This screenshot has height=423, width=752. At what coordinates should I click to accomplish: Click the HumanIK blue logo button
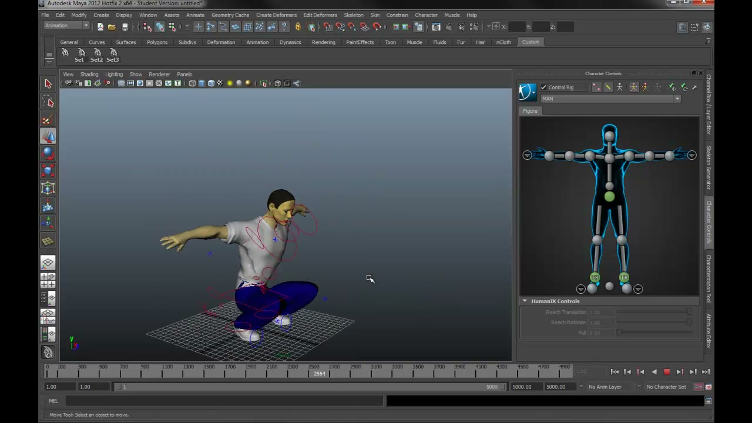point(528,92)
